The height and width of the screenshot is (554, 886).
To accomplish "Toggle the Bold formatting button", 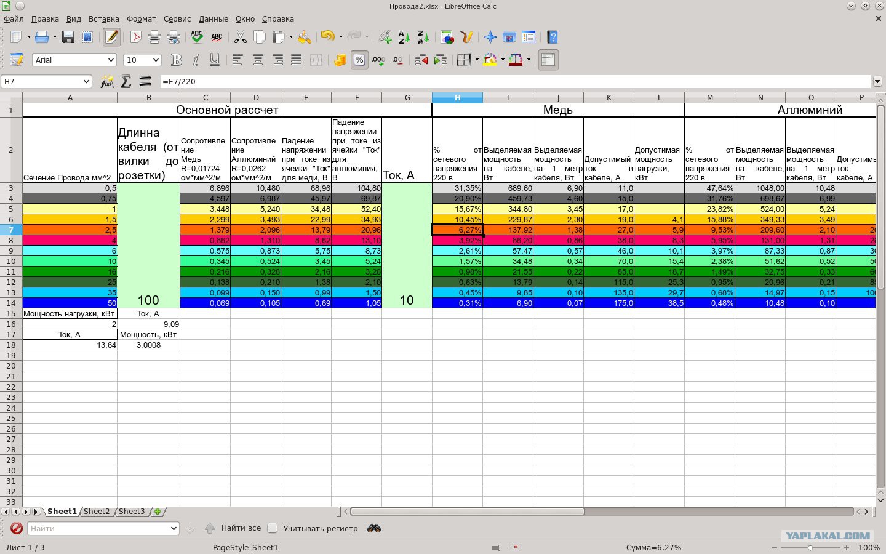I will click(177, 60).
